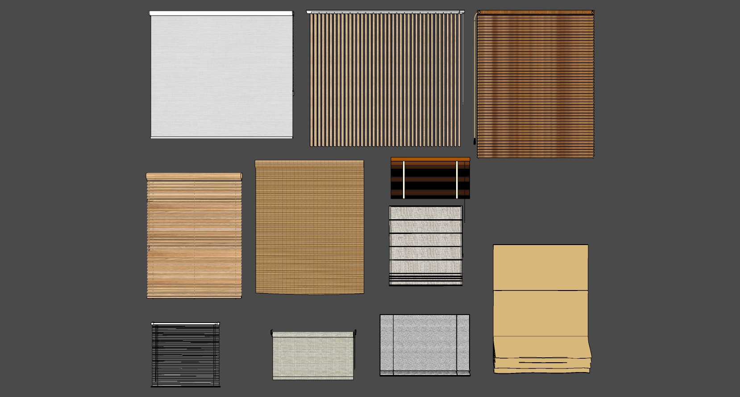Select the pale green fabric roller shade
This screenshot has width=740, height=397.
[x=313, y=355]
